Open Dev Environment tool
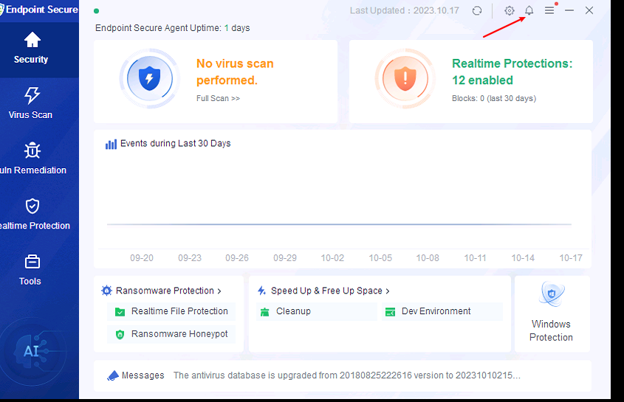This screenshot has height=402, width=624. tap(442, 311)
